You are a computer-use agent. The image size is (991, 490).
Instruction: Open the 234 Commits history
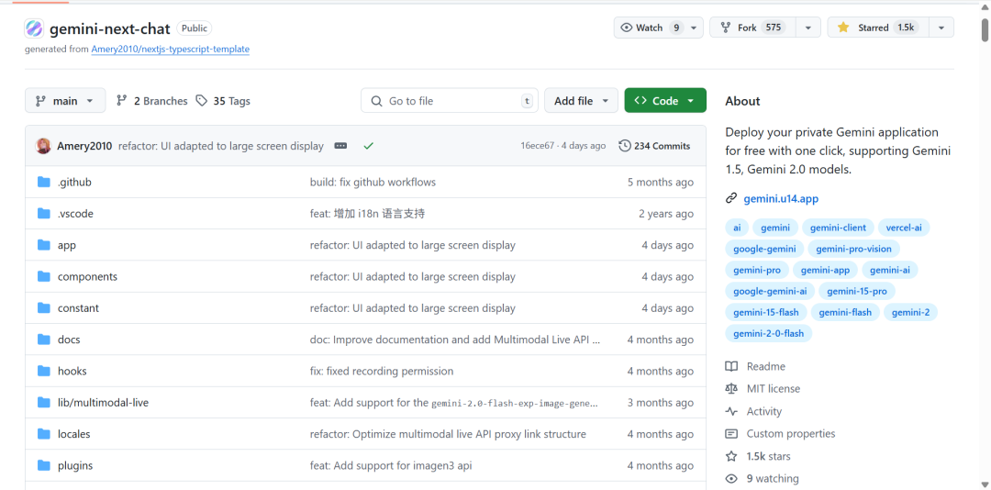pyautogui.click(x=654, y=146)
